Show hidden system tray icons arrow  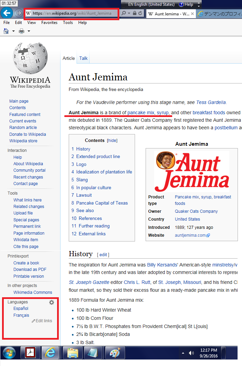tap(183, 353)
